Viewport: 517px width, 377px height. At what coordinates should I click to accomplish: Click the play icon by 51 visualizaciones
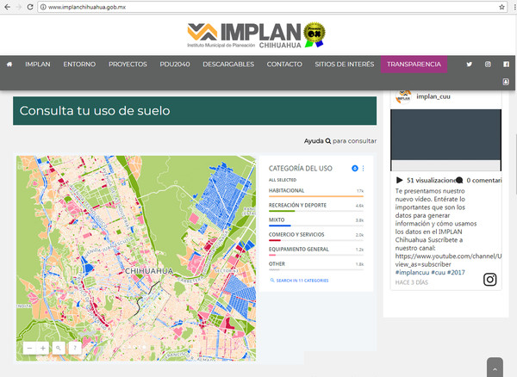point(399,180)
